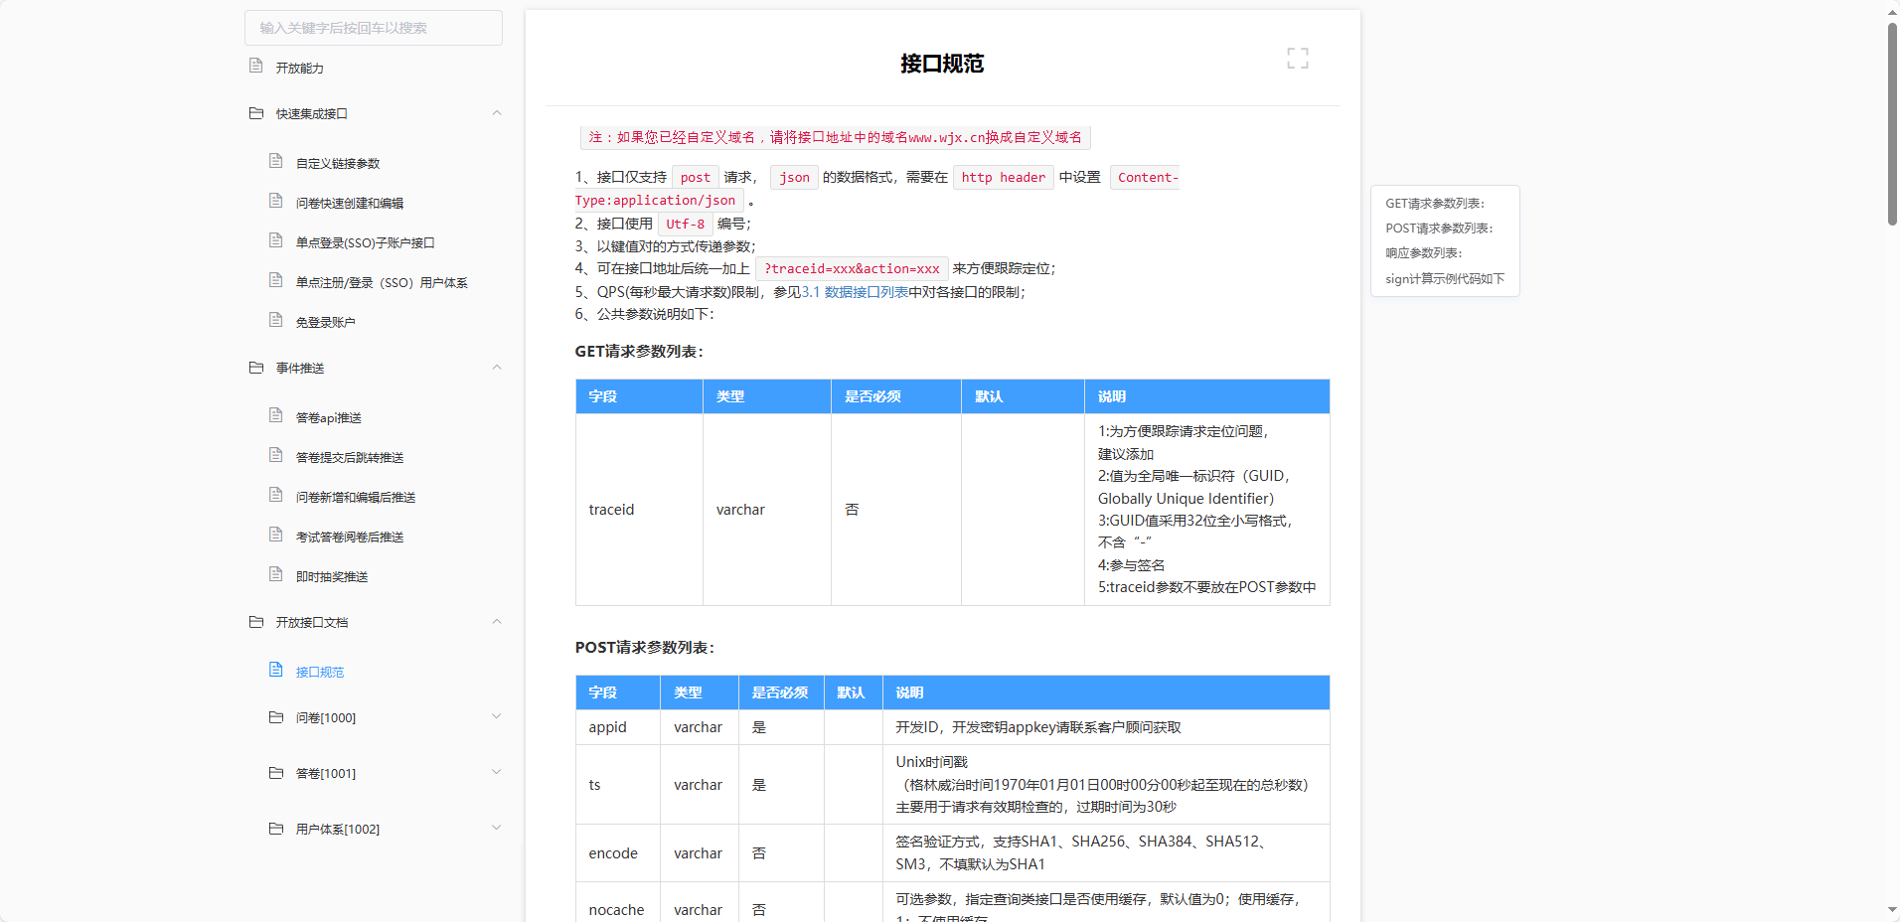Screen dimensions: 1900x922
Task: Click the fullscreen expand icon on the 接口规范 page
Action: [x=1298, y=58]
